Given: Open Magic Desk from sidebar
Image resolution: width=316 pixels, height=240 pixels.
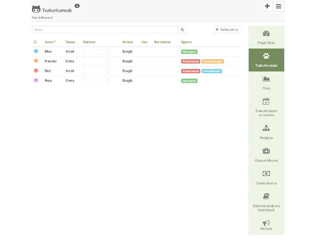Looking at the screenshot, I should [266, 37].
